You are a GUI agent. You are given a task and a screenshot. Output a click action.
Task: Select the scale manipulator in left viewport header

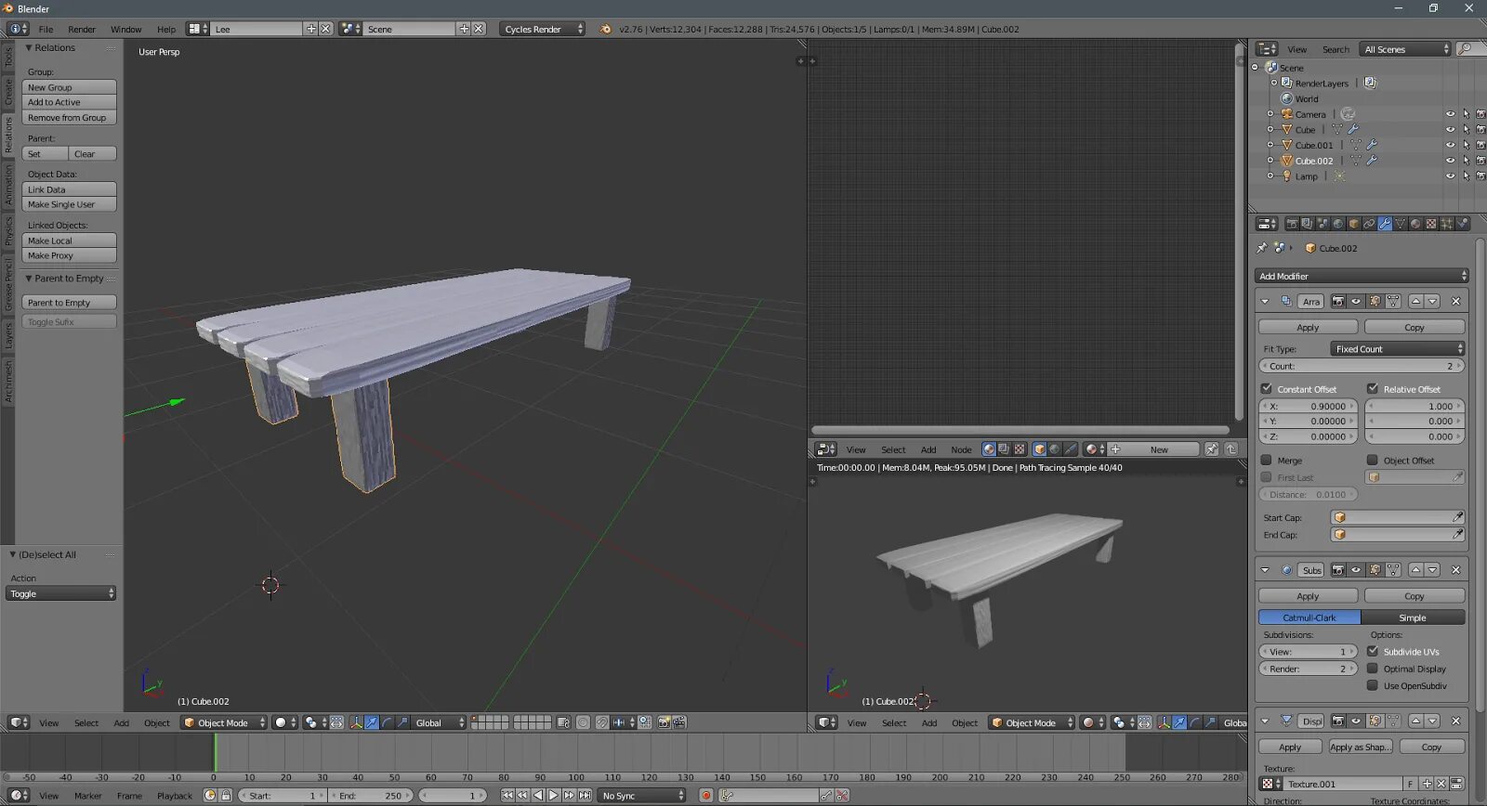[x=402, y=722]
